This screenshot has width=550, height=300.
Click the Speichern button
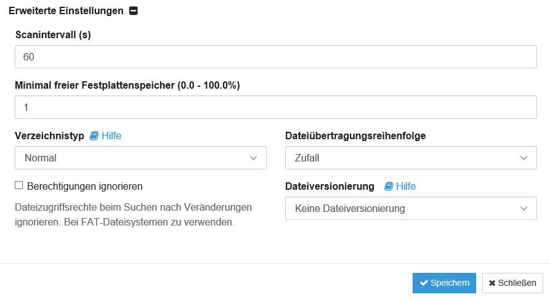[444, 283]
